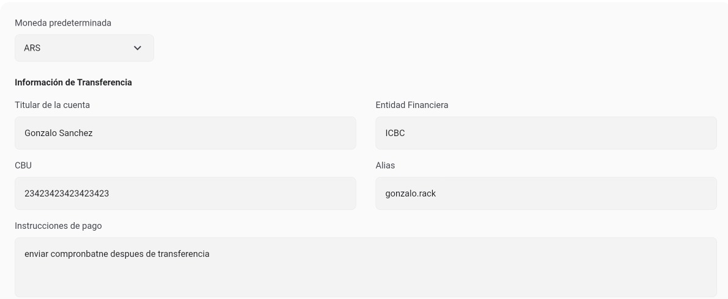Place cursor on the gonzalo.rack alias text

[x=410, y=193]
